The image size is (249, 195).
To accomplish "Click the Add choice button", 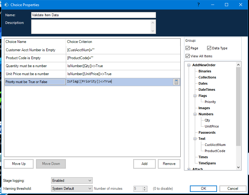I will point(144,164).
